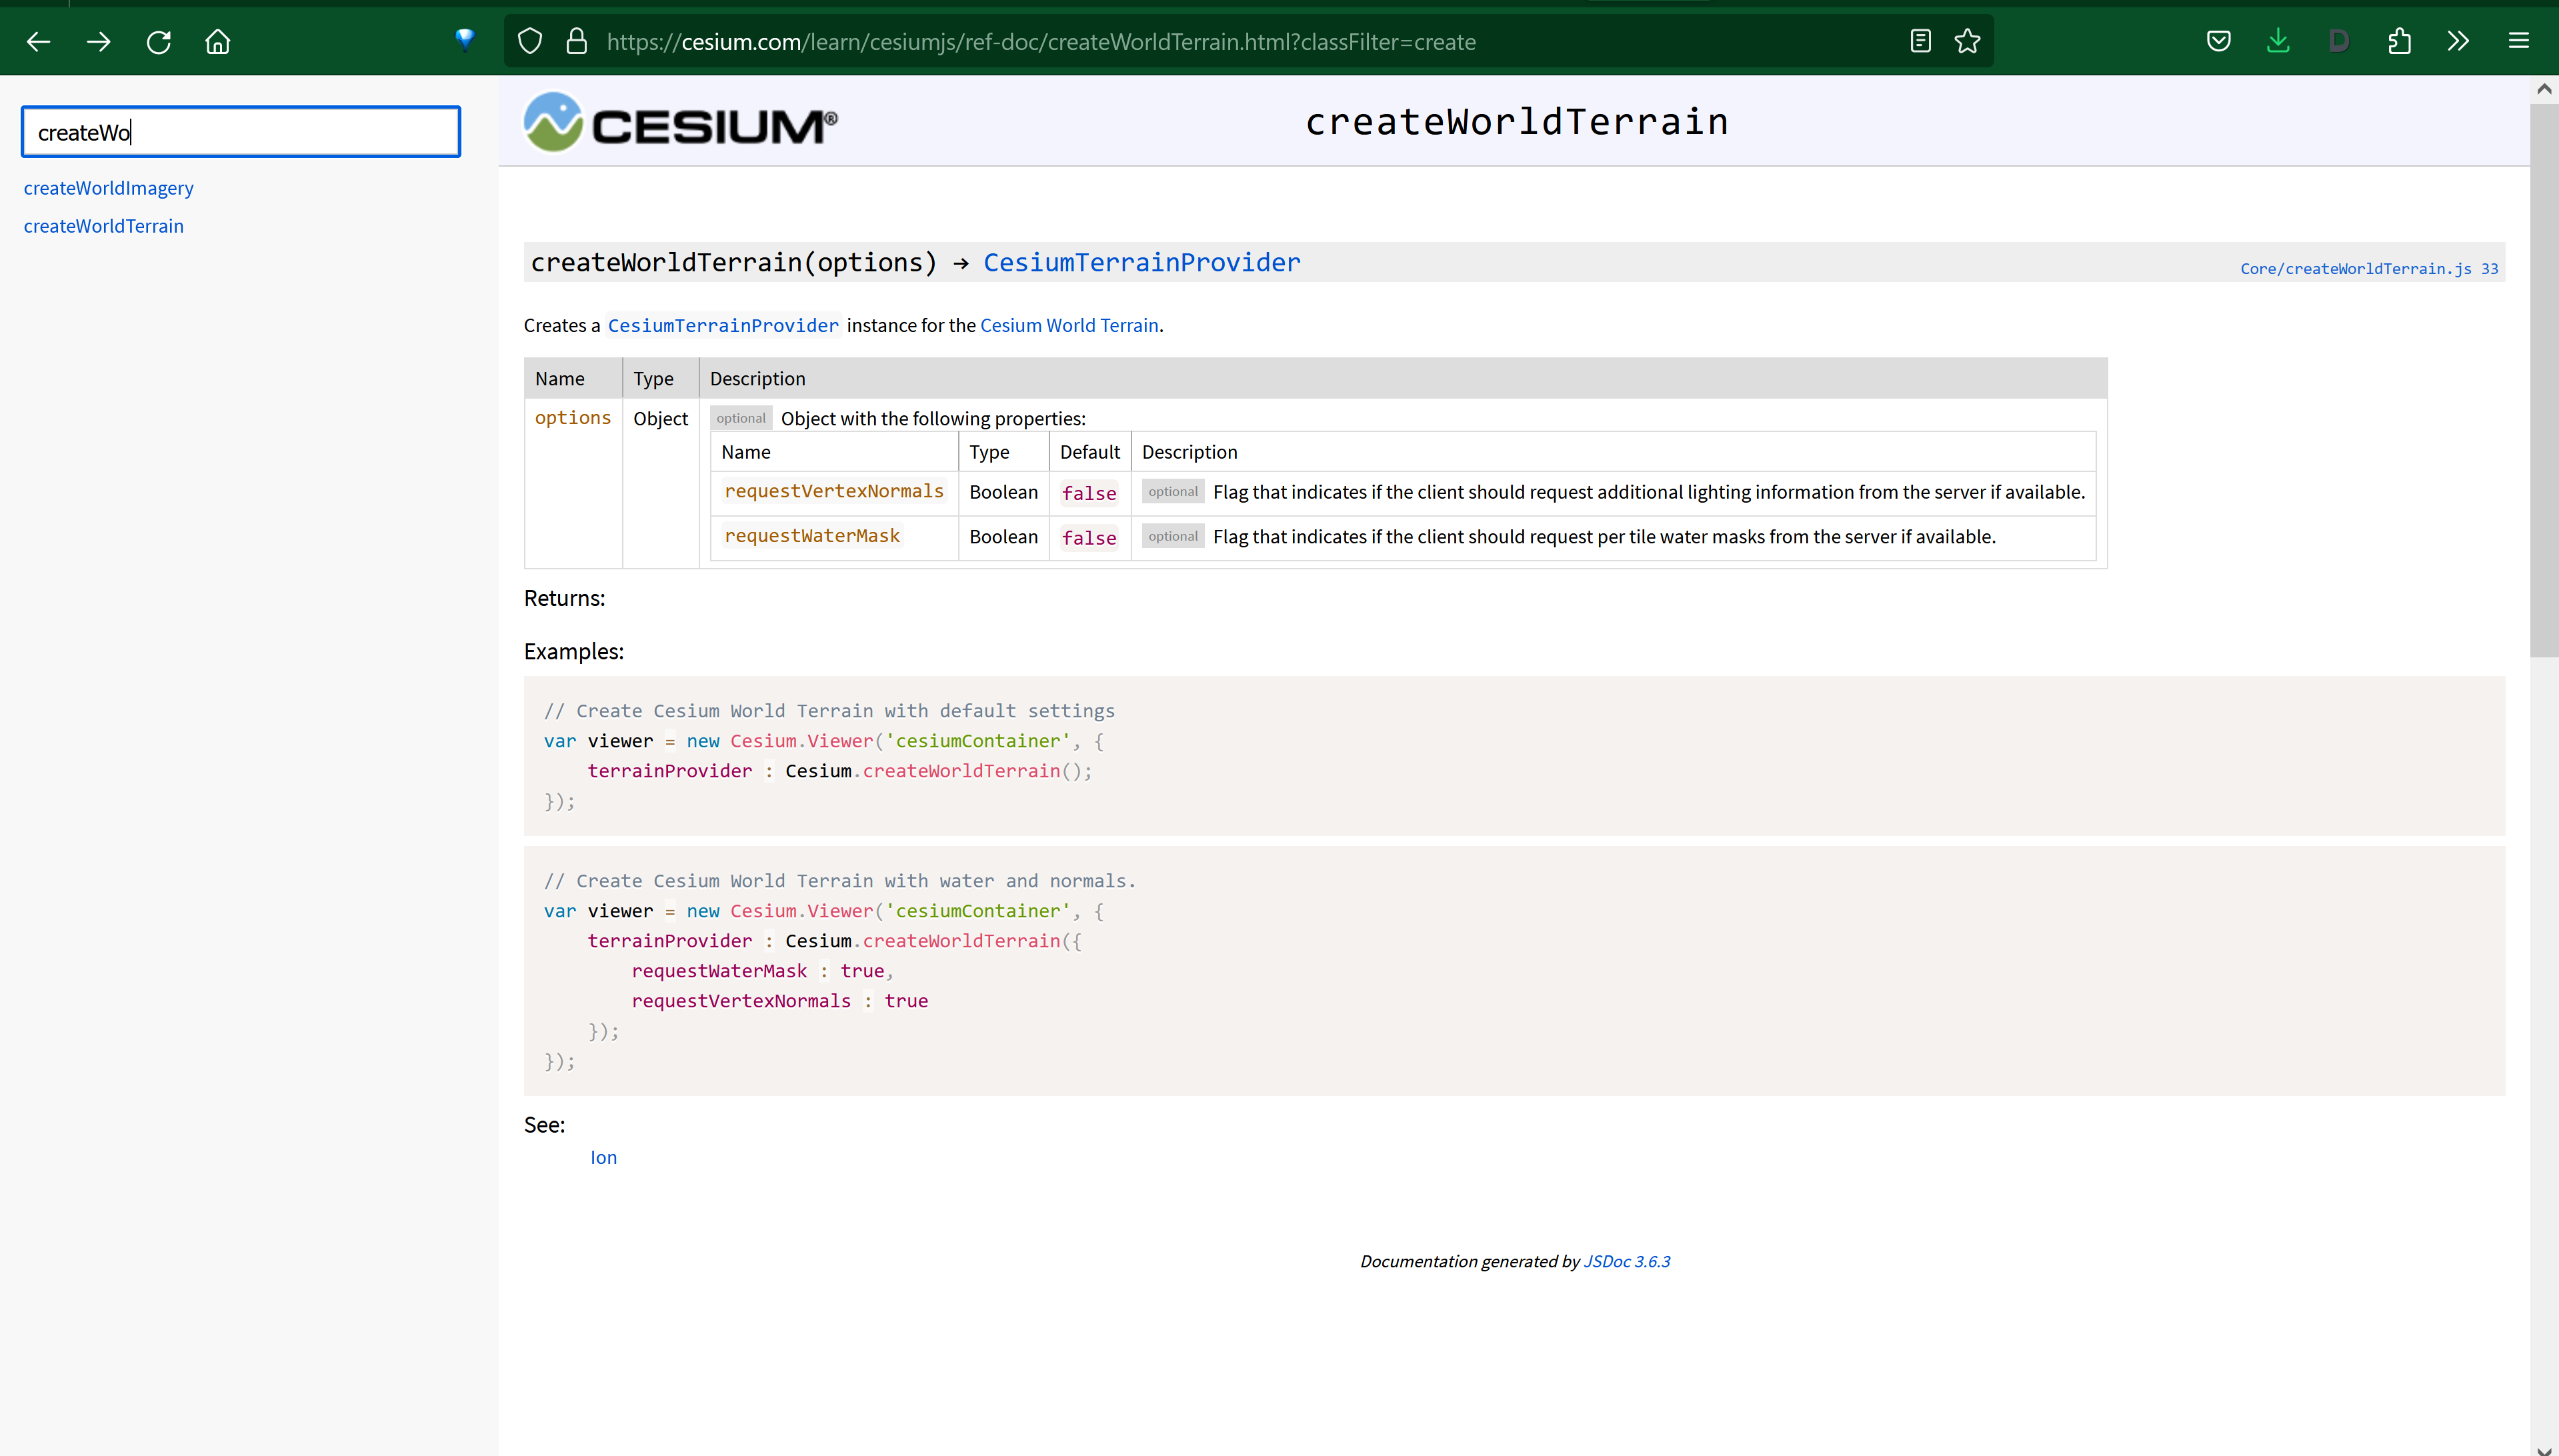Navigate back to the previous page
The width and height of the screenshot is (2559, 1456).
tap(38, 41)
